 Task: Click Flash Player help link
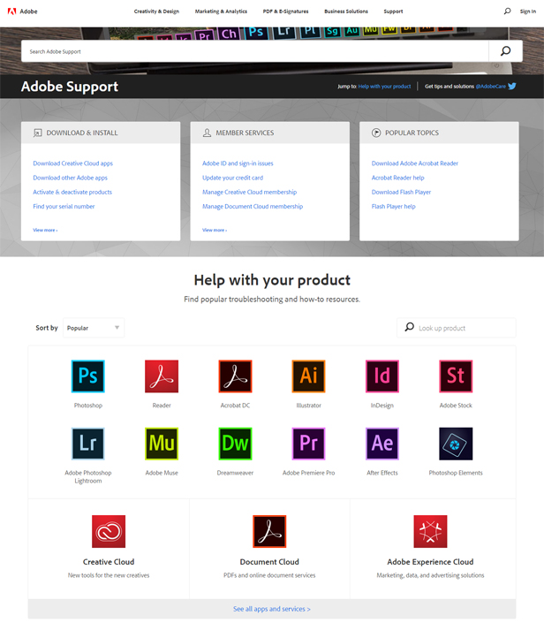point(394,207)
